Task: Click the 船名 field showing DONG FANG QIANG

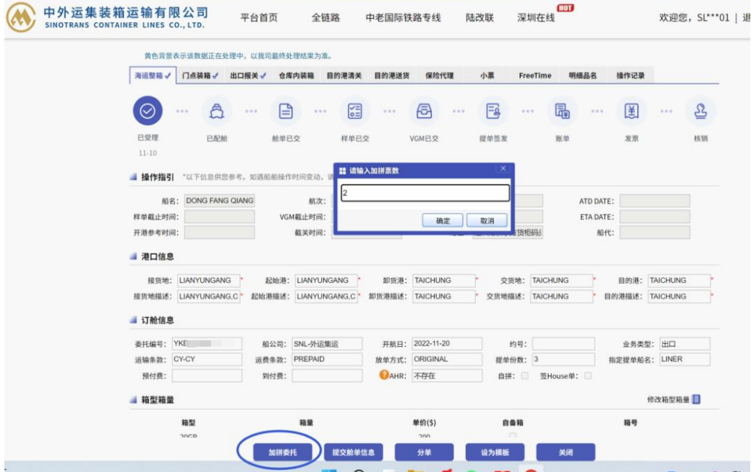Action: [x=220, y=201]
